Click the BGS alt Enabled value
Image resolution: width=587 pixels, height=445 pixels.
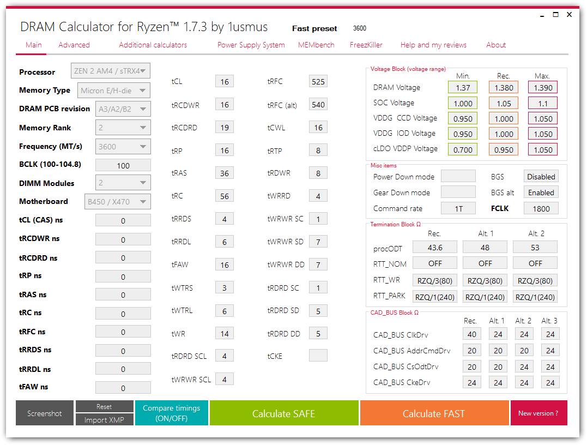coord(541,192)
